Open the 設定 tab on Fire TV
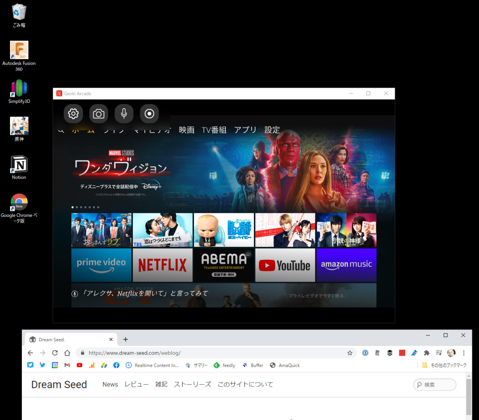Viewport: 479px width, 420px height. 272,130
